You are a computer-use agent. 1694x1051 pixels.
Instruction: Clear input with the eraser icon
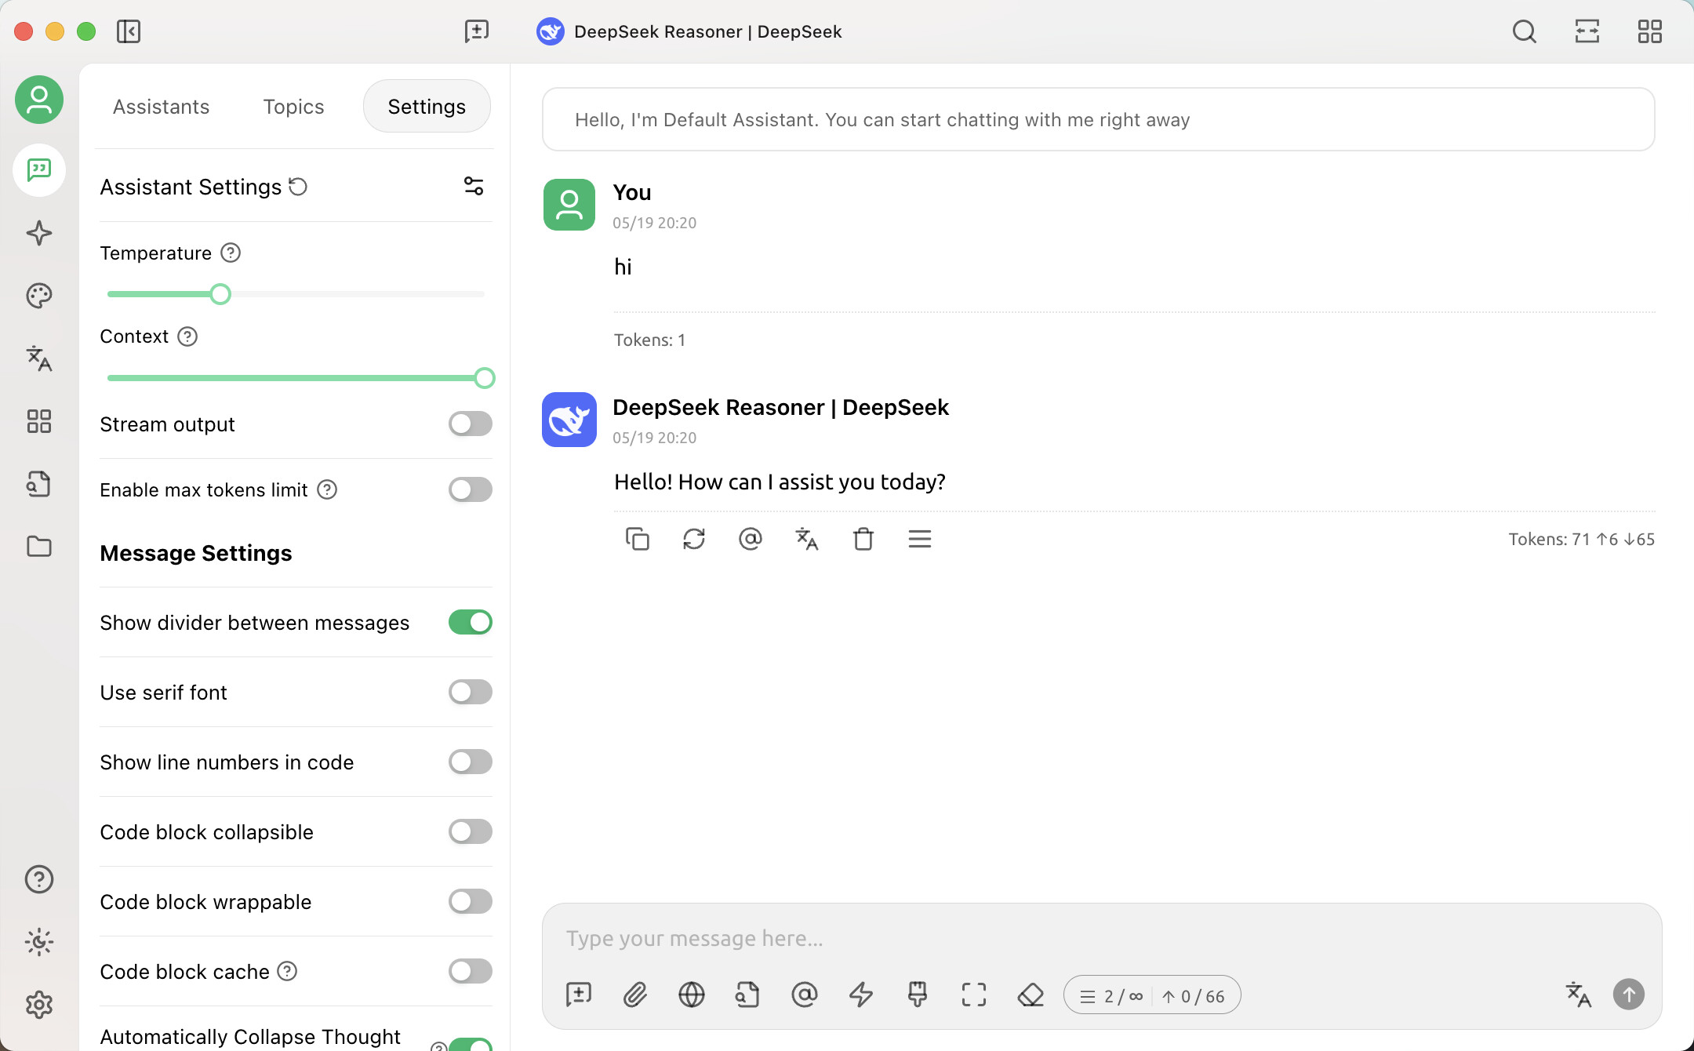pos(1031,995)
